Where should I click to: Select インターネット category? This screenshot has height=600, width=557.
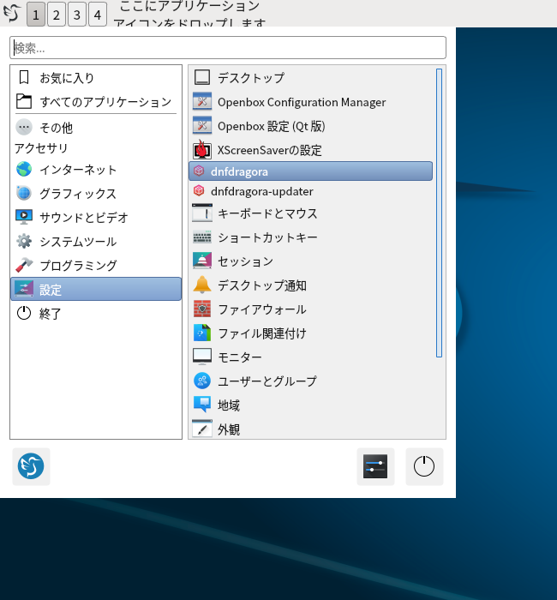96,169
